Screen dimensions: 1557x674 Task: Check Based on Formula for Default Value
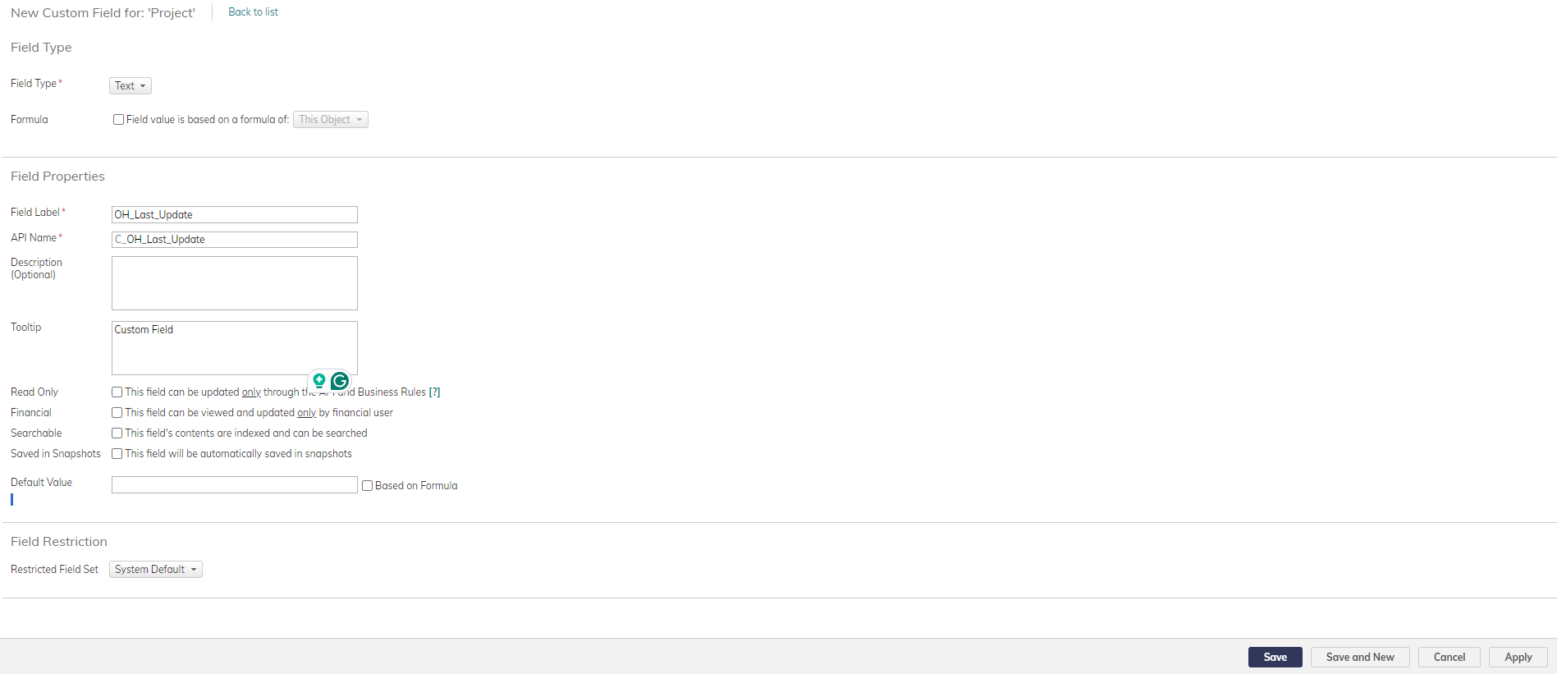368,486
